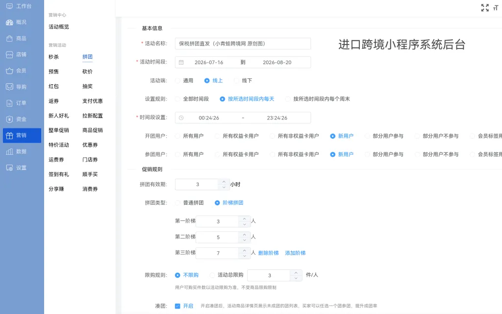This screenshot has width=502, height=314.
Task: Click end time 23:24:26 field
Action: 277,118
